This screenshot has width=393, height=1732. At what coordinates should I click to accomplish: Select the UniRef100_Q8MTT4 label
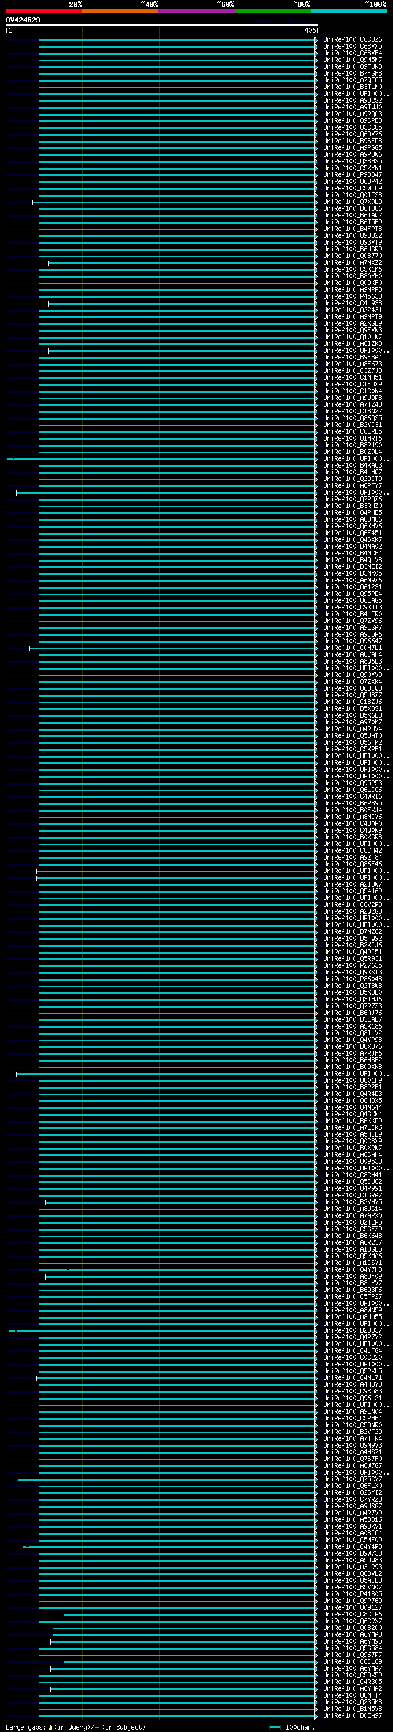point(352,1695)
